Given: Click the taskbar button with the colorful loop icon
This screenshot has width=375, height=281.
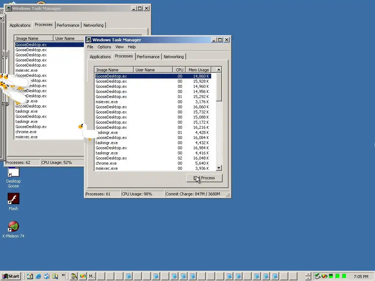Looking at the screenshot, I should tap(83, 276).
